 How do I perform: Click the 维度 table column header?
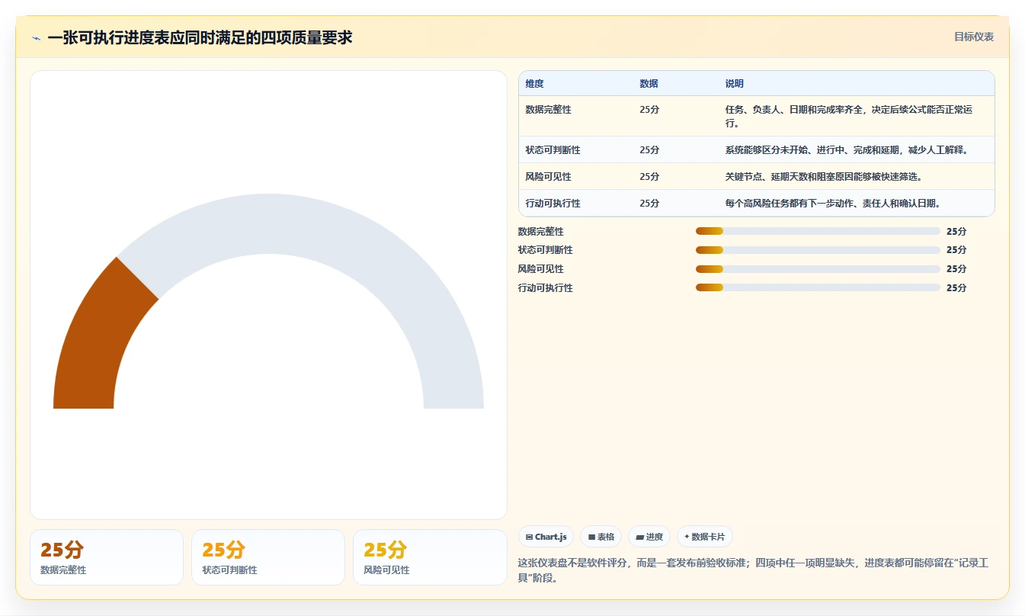pyautogui.click(x=535, y=84)
